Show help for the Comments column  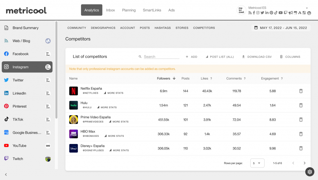point(245,79)
